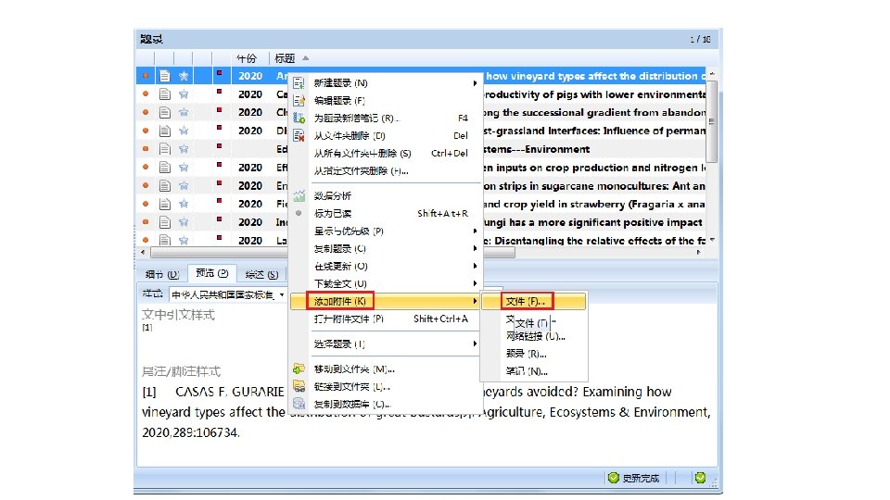This screenshot has width=890, height=500.
Task: Click red flag in 'Disentangling the relative effects' row
Action: pyautogui.click(x=219, y=237)
